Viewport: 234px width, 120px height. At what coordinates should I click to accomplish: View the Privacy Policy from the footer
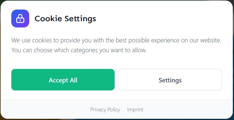[105, 110]
